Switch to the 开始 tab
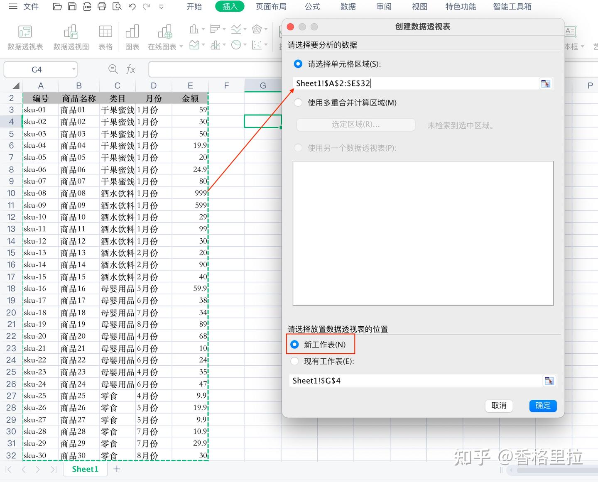598x482 pixels. [x=194, y=7]
